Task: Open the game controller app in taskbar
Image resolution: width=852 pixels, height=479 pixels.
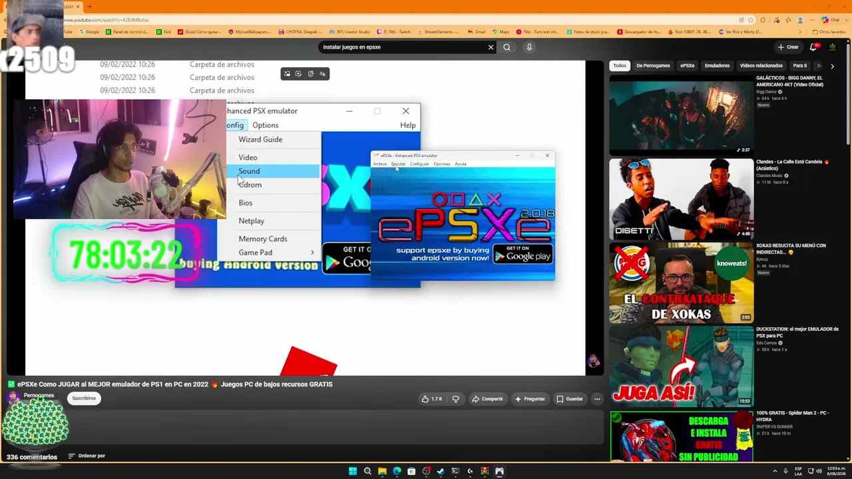Action: (x=499, y=472)
